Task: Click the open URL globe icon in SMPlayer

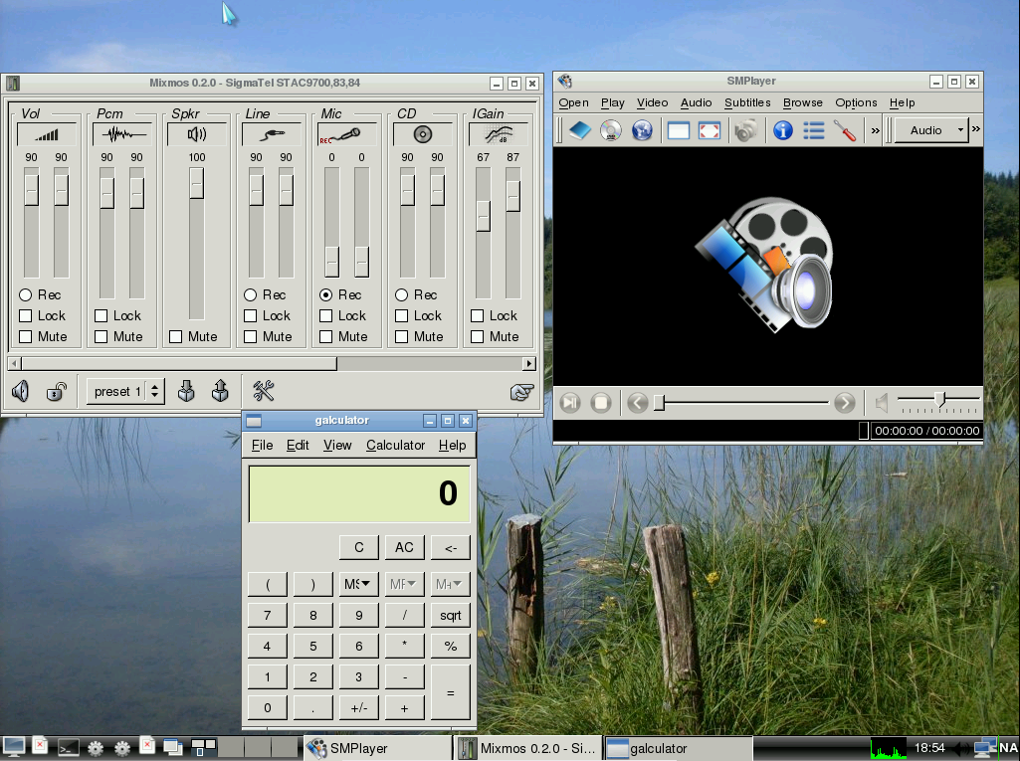Action: [x=642, y=130]
